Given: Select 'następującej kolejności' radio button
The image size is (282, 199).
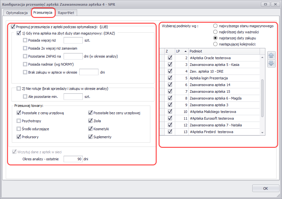Looking at the screenshot, I should pos(215,44).
